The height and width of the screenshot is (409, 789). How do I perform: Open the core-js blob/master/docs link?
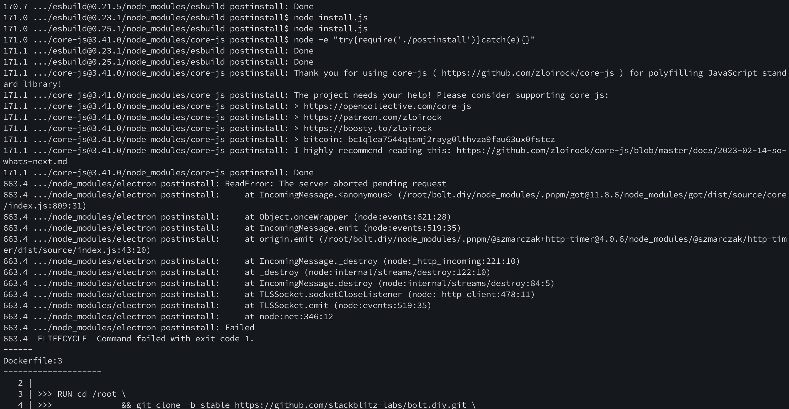tap(621, 151)
